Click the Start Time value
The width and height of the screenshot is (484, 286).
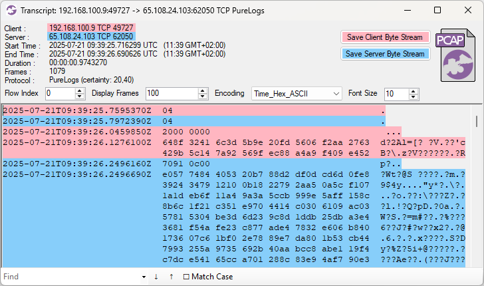[x=138, y=45]
